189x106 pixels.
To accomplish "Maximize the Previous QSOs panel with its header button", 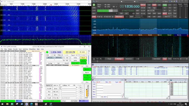I will [x=168, y=80].
